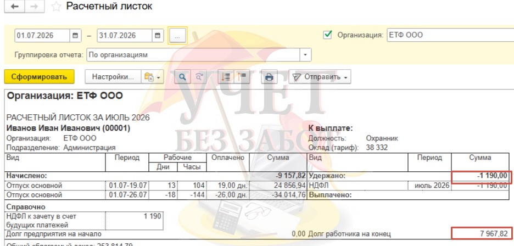The image size is (514, 246).
Task: Select the paid days cell 19,00 дн.
Action: (227, 185)
